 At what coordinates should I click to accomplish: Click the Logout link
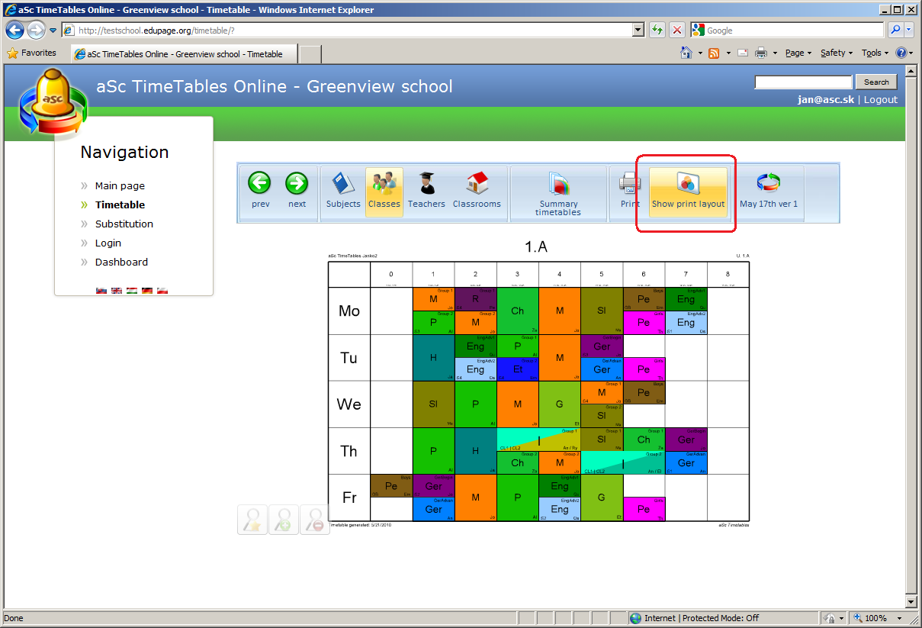pyautogui.click(x=880, y=100)
